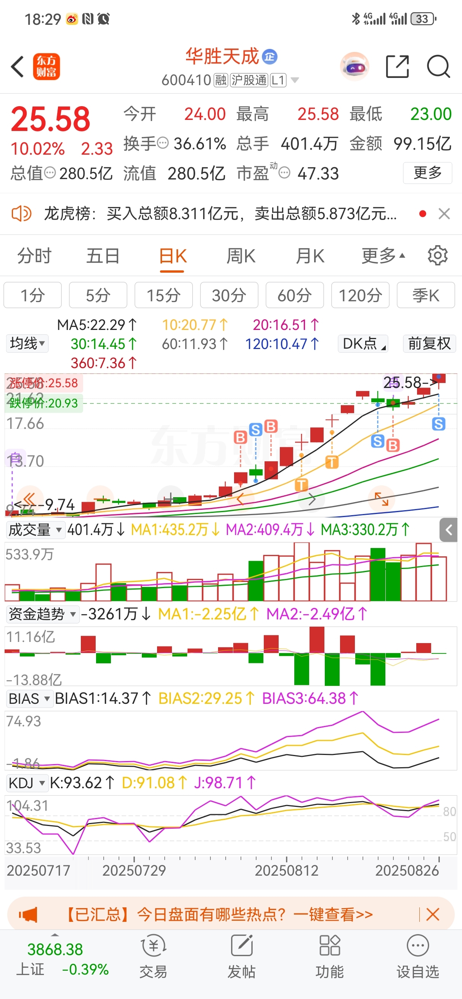Tap the S signal marker below 25.58 candle
462x999 pixels.
(438, 424)
